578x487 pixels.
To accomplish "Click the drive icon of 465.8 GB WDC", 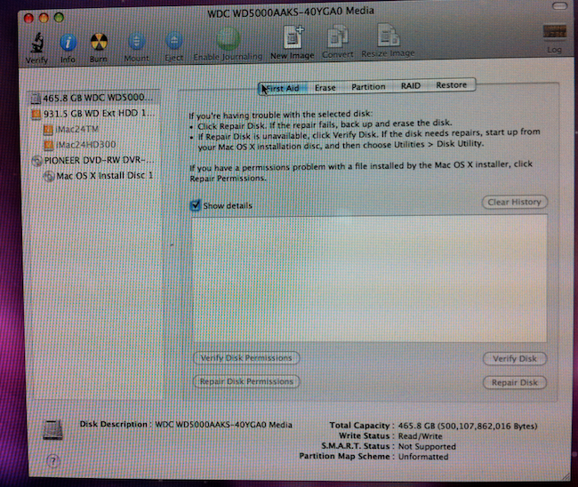I will pyautogui.click(x=36, y=99).
